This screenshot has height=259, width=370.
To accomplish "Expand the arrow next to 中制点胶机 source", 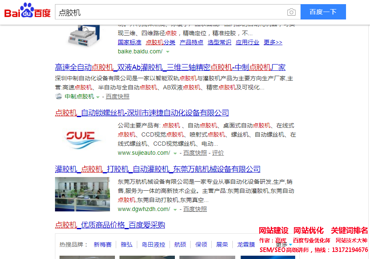I will tap(98, 97).
